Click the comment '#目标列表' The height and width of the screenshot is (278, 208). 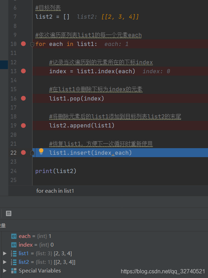[x=48, y=8]
